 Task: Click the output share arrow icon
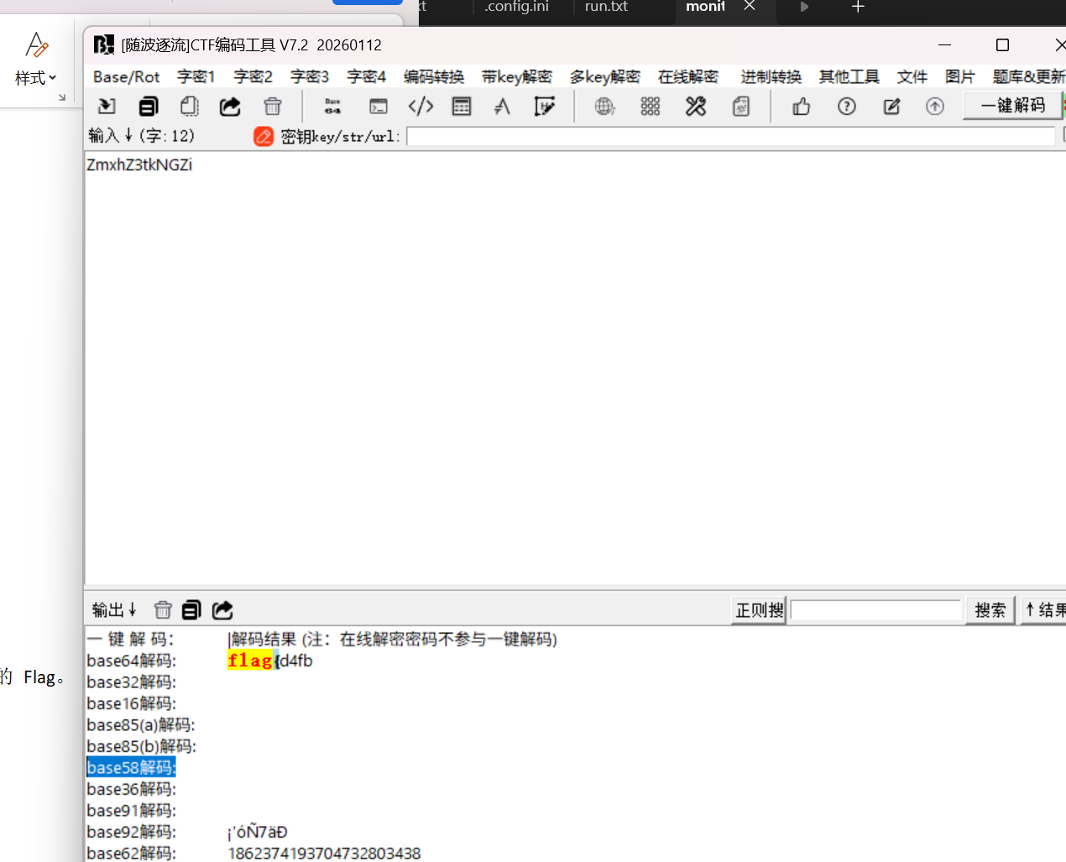point(222,610)
